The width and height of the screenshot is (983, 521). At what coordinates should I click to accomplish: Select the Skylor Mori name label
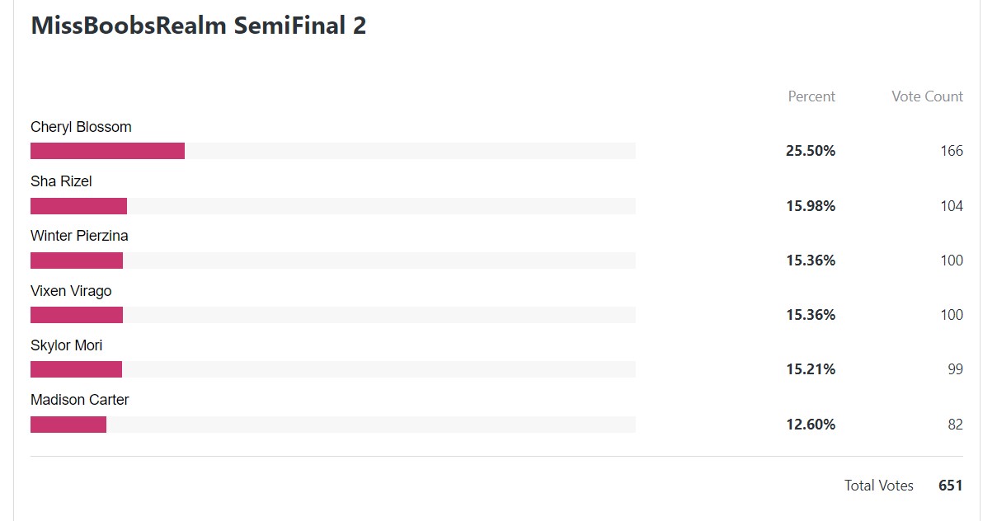(x=67, y=345)
